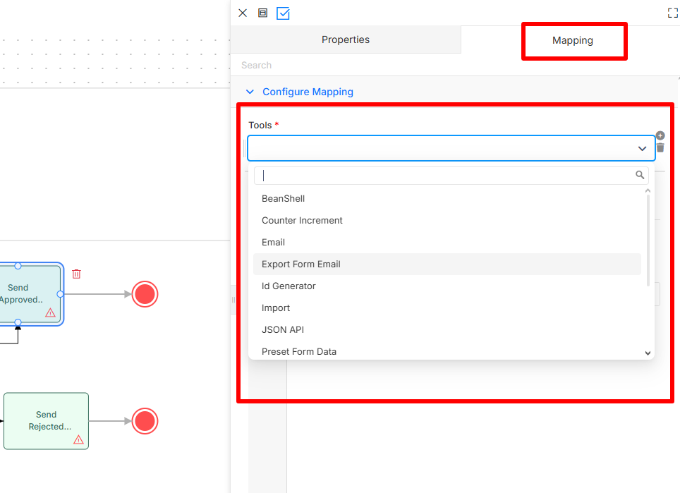The image size is (680, 493).
Task: Open the Configure Mapping link
Action: [x=308, y=92]
